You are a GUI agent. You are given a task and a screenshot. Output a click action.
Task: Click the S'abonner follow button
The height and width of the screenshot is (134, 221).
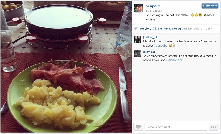[x=210, y=6]
